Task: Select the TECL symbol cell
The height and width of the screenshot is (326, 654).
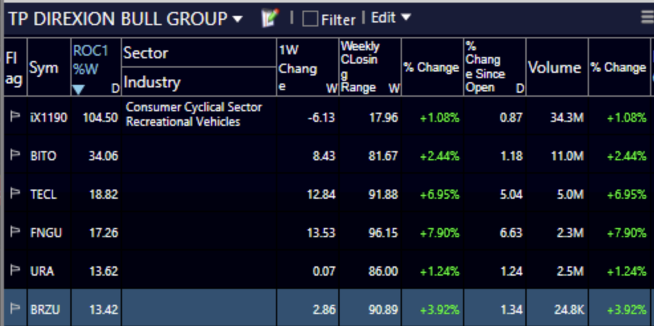Action: (x=44, y=194)
